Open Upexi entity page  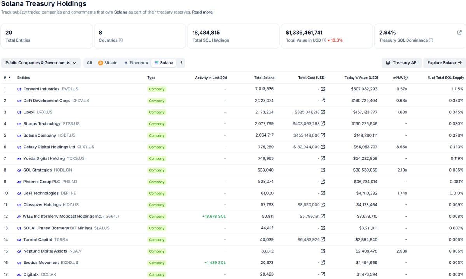coord(29,112)
